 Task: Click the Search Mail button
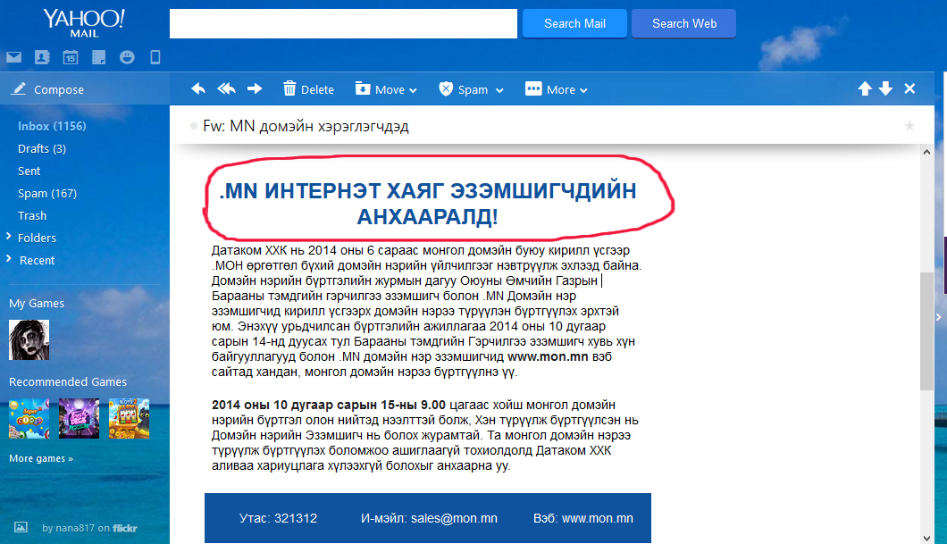pyautogui.click(x=574, y=23)
